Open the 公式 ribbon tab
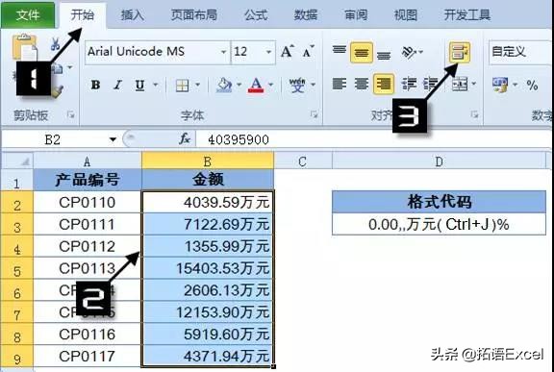The height and width of the screenshot is (372, 554). (256, 14)
